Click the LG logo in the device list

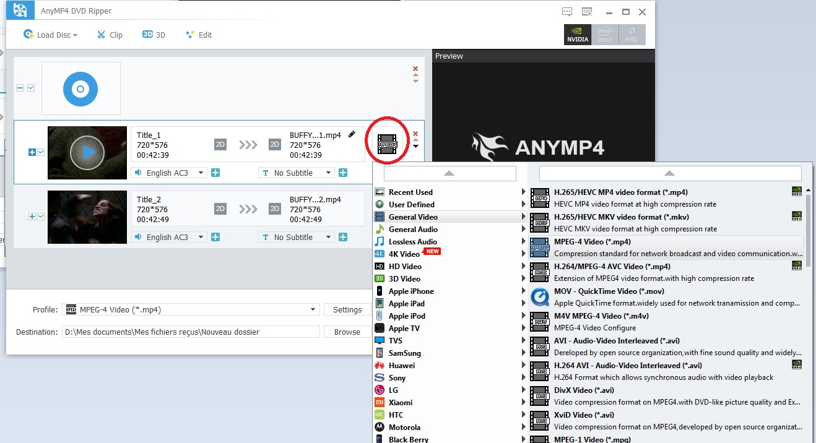[x=380, y=390]
